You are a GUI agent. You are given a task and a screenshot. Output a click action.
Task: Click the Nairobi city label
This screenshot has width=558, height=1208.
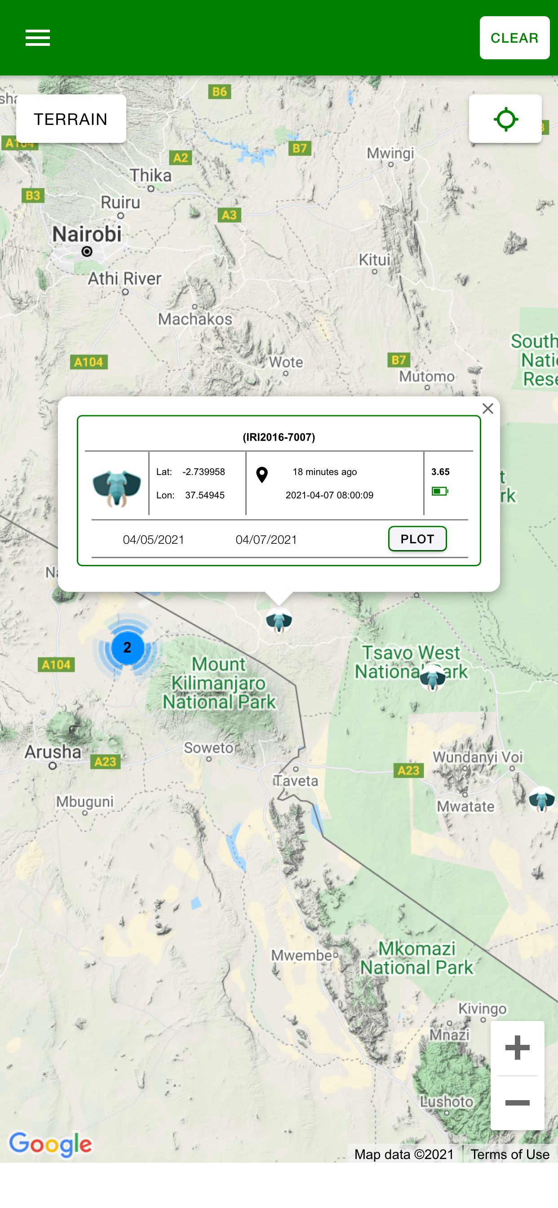point(87,234)
